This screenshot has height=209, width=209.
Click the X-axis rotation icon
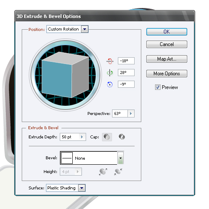coord(110,61)
